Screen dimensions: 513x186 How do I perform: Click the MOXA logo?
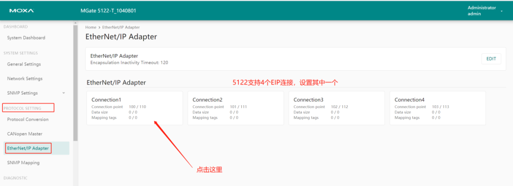pos(21,11)
